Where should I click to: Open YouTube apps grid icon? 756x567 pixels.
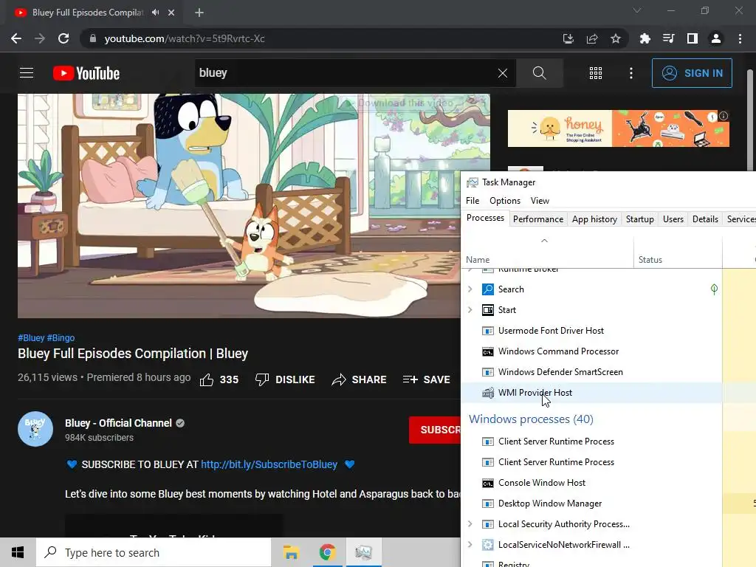(596, 73)
